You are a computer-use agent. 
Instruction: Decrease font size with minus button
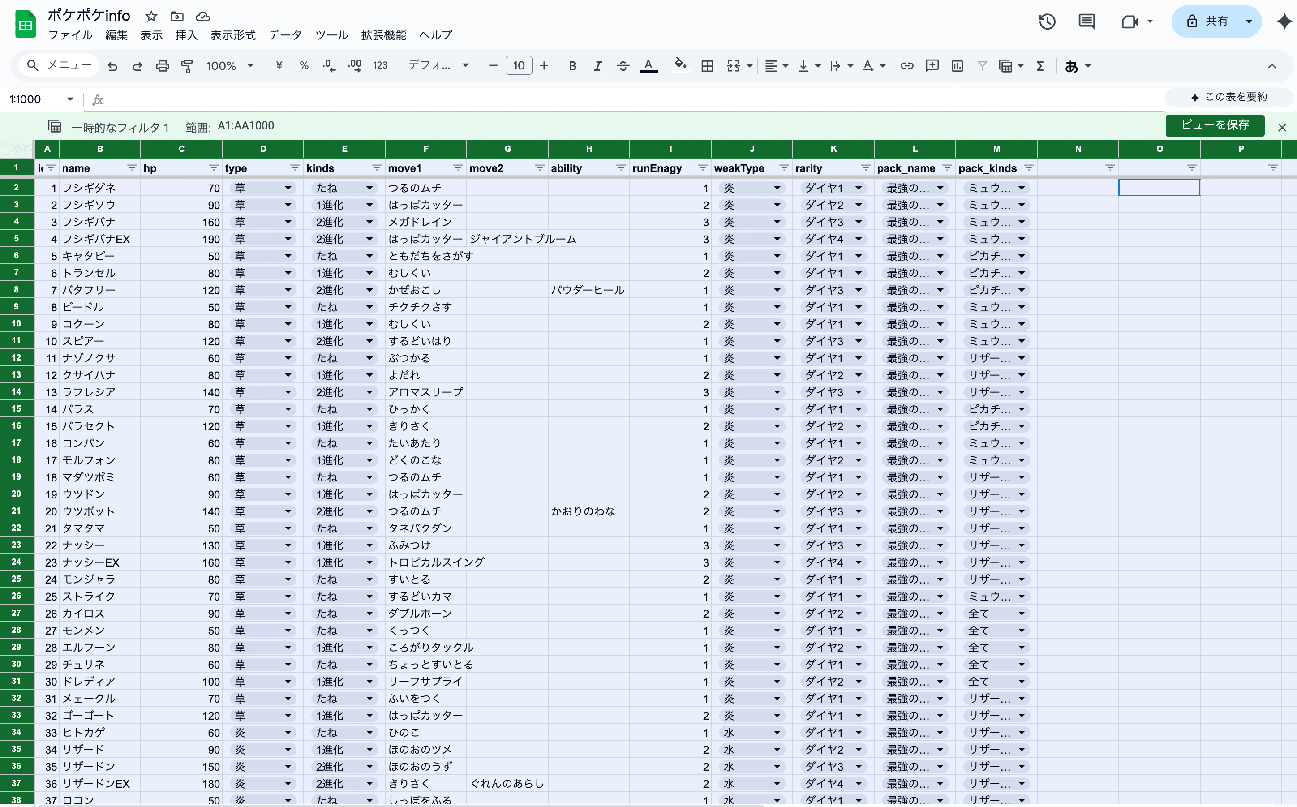point(493,66)
